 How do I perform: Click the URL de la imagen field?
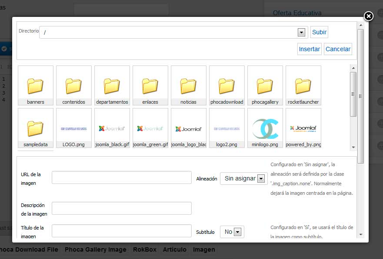(x=122, y=177)
